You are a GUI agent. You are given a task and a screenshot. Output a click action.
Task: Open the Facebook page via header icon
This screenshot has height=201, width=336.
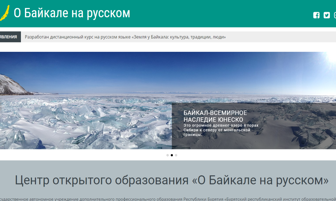316,15
